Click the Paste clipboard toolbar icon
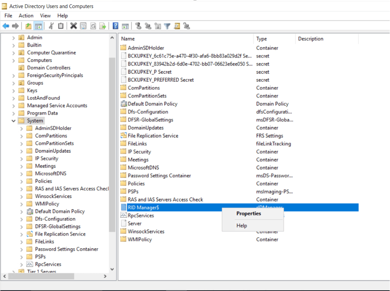This screenshot has width=390, height=291. click(61, 26)
